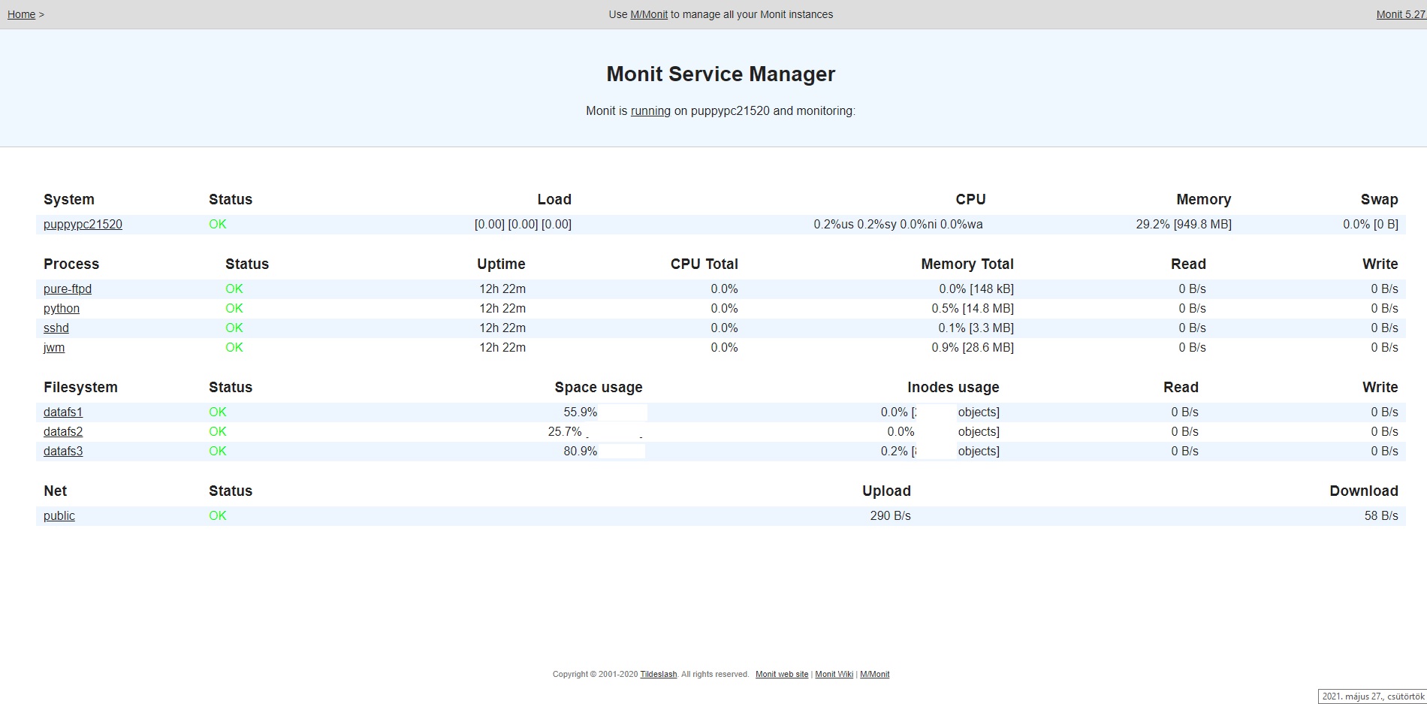Image resolution: width=1427 pixels, height=704 pixels.
Task: Open the Monit 5.27 version link
Action: (1401, 14)
